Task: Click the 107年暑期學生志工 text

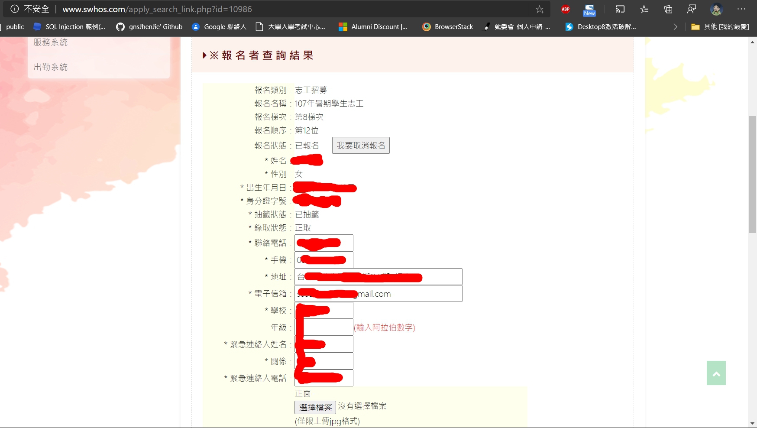Action: coord(329,104)
